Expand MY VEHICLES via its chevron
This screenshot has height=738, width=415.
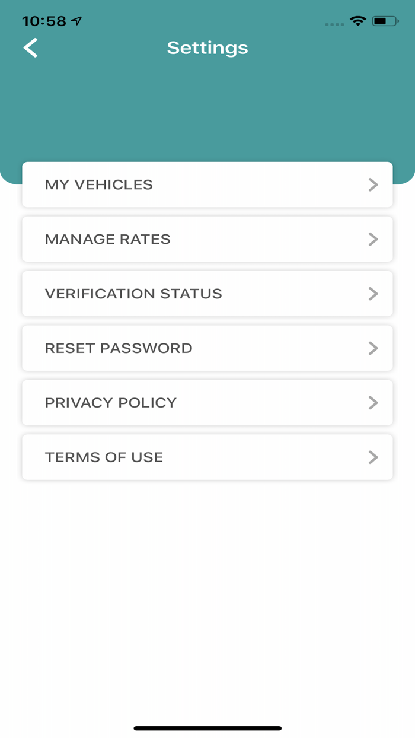(373, 184)
